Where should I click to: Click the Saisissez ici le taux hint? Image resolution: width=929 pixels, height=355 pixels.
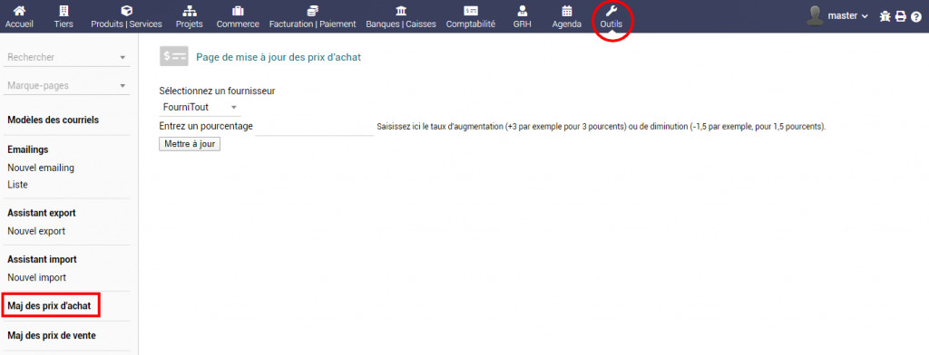tap(601, 127)
